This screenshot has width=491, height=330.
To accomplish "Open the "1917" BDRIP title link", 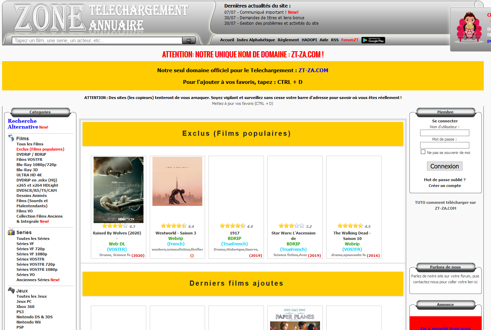I will [x=235, y=233].
